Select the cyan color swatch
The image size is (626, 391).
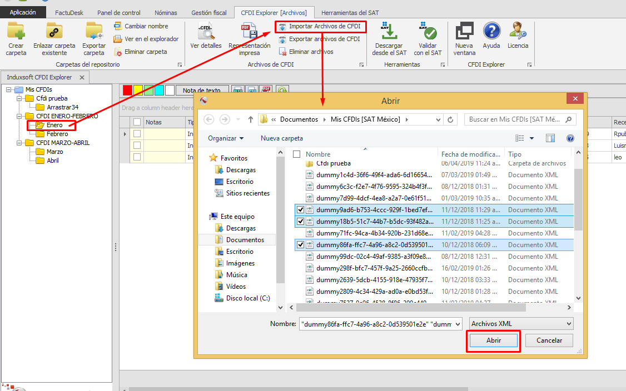(160, 90)
